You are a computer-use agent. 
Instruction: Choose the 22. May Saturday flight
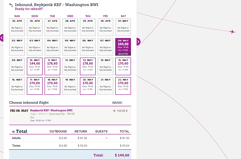click(123, 86)
